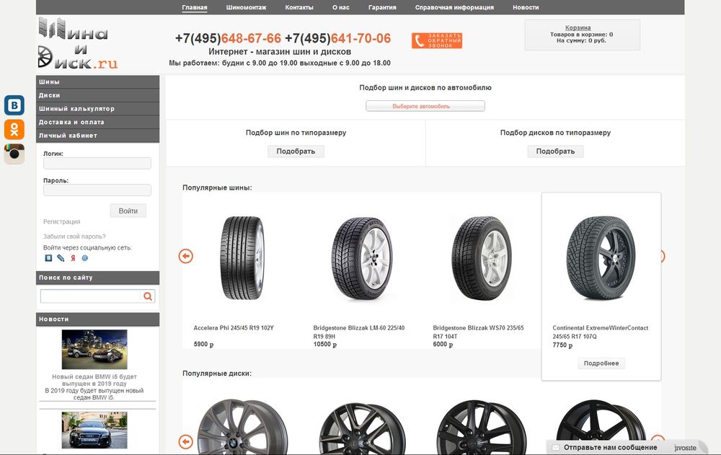Open Bridgestone Blizzak WS70 tire image

tap(482, 257)
